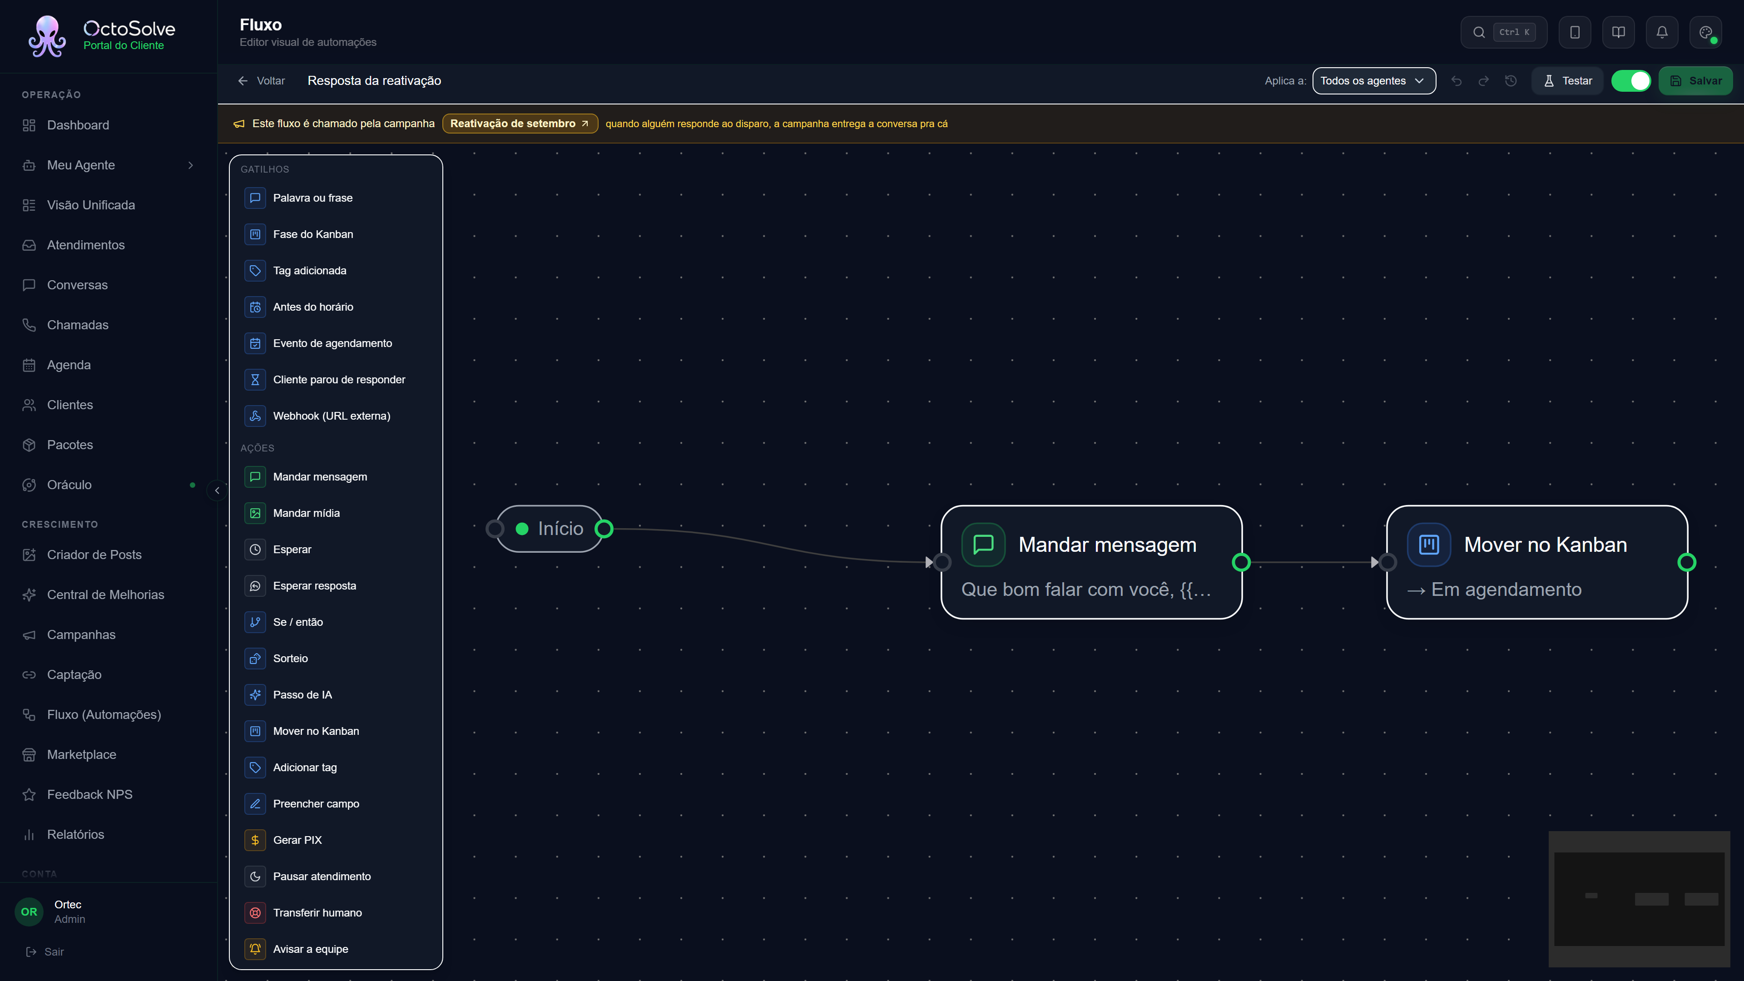Select the Esperar resposta action
Screen dimensions: 1744x981
pyautogui.click(x=337, y=585)
